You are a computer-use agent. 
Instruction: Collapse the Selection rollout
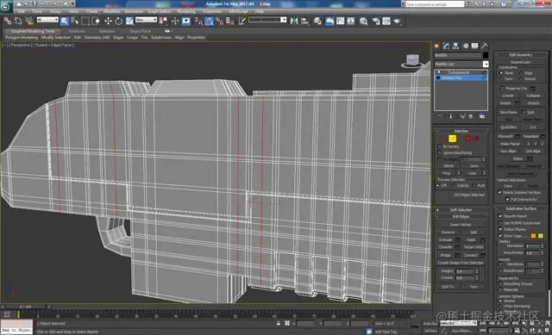[461, 131]
